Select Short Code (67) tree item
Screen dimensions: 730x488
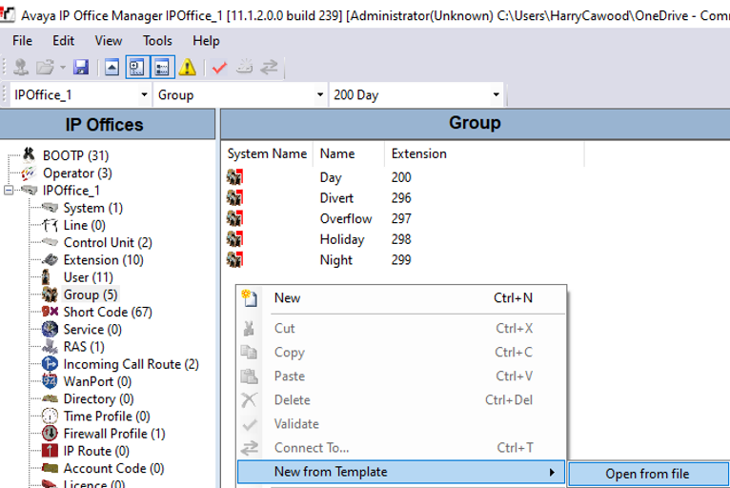click(108, 312)
